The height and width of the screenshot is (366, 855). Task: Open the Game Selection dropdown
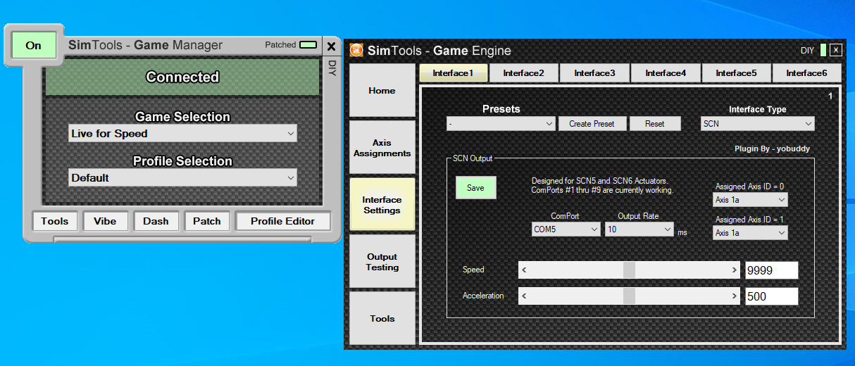pos(182,134)
